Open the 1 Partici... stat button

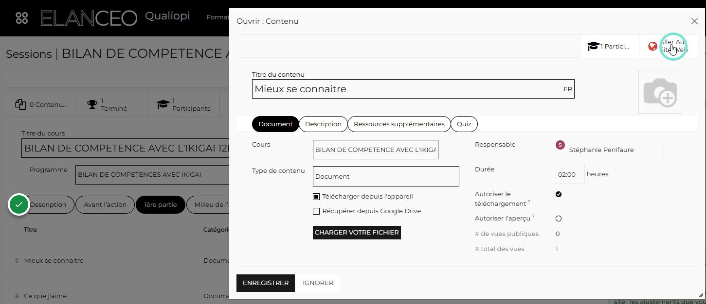610,46
